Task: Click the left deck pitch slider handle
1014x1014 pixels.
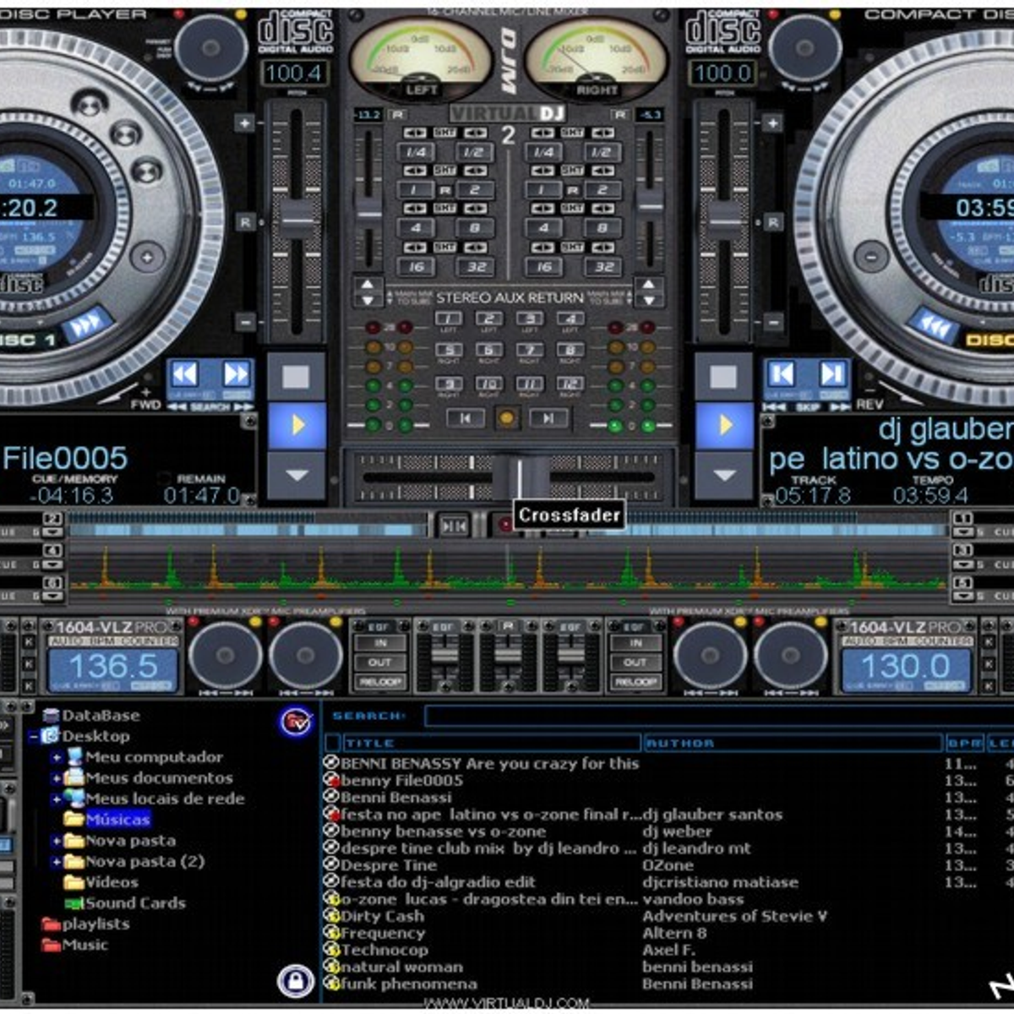Action: tap(297, 221)
